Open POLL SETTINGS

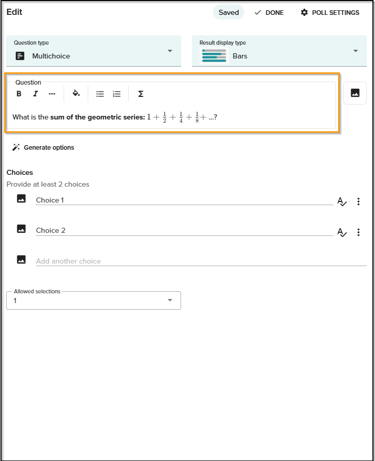click(x=330, y=13)
